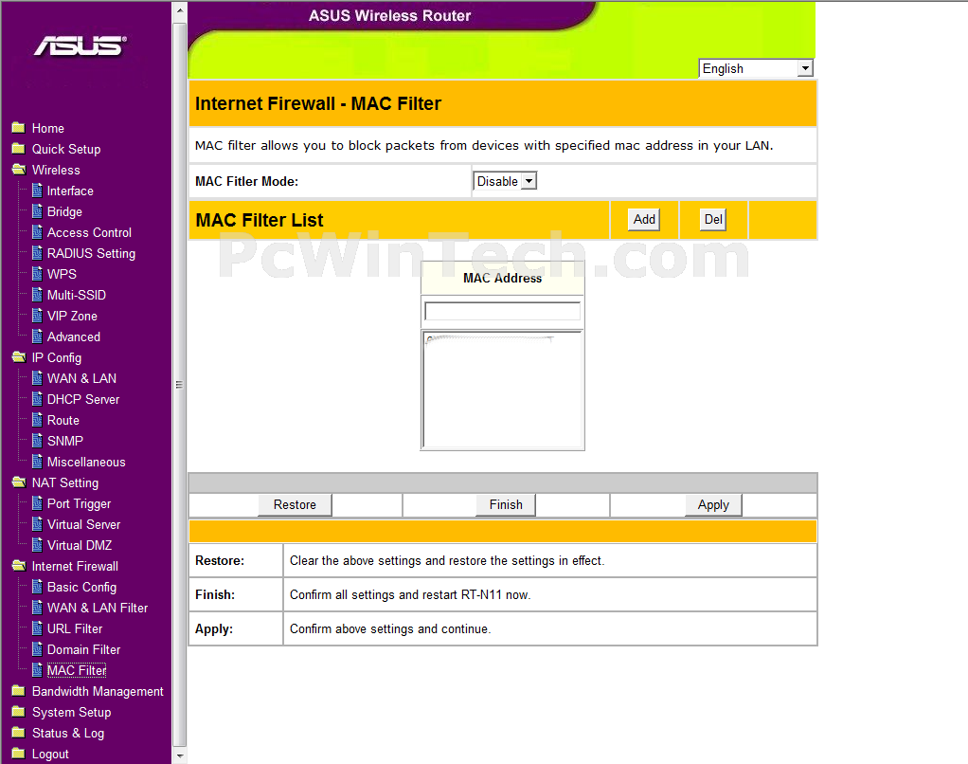Click the Miscellaneous page icon

[37, 462]
